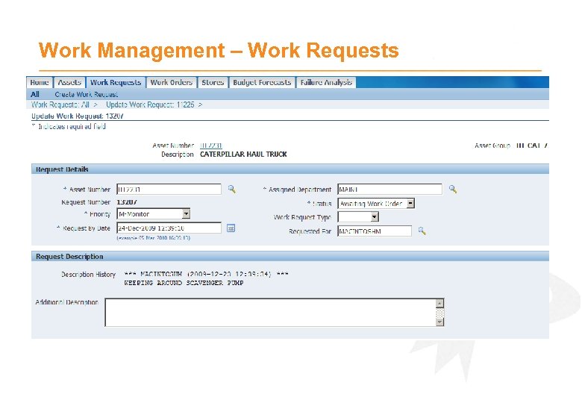Open the Budget Forecasts tab
This screenshot has height=403, width=582.
click(262, 82)
